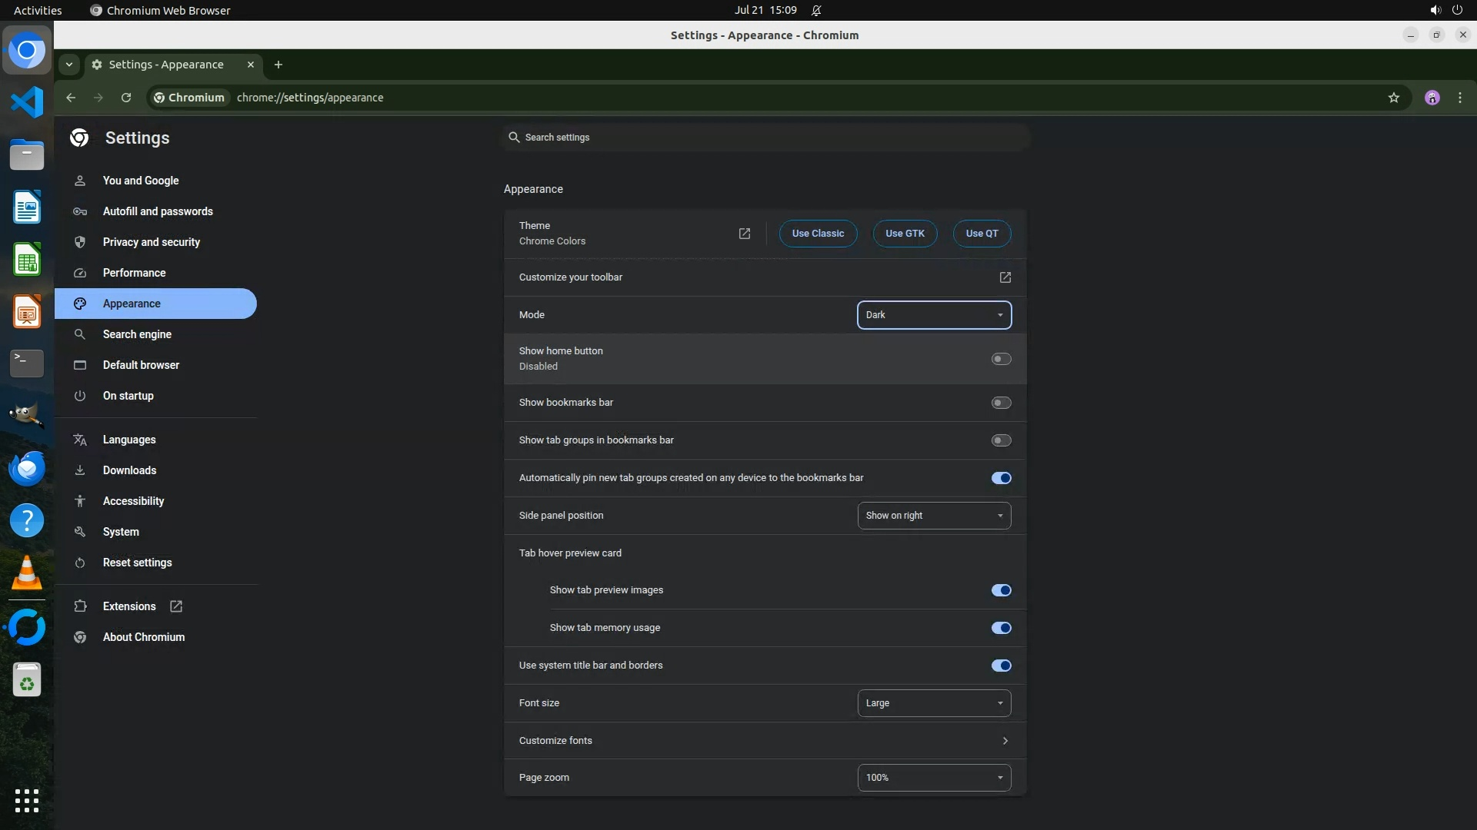The height and width of the screenshot is (830, 1477).
Task: Bookmark this page with star icon
Action: coord(1393,98)
